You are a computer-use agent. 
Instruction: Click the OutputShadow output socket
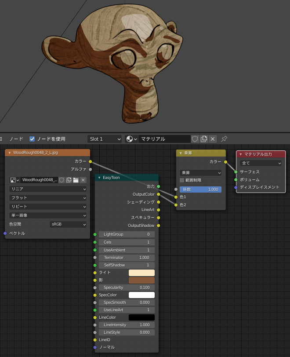point(159,226)
